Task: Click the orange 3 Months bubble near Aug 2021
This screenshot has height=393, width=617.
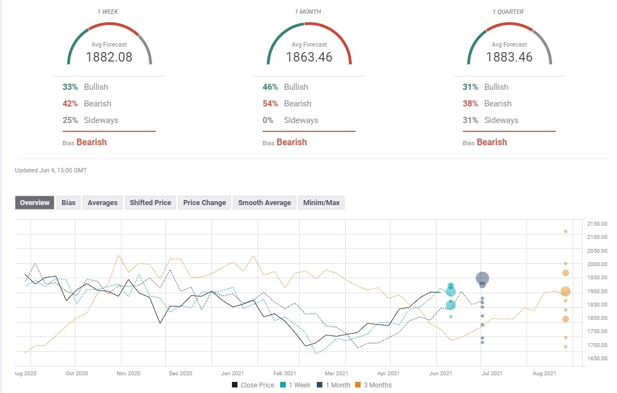Action: tap(565, 290)
